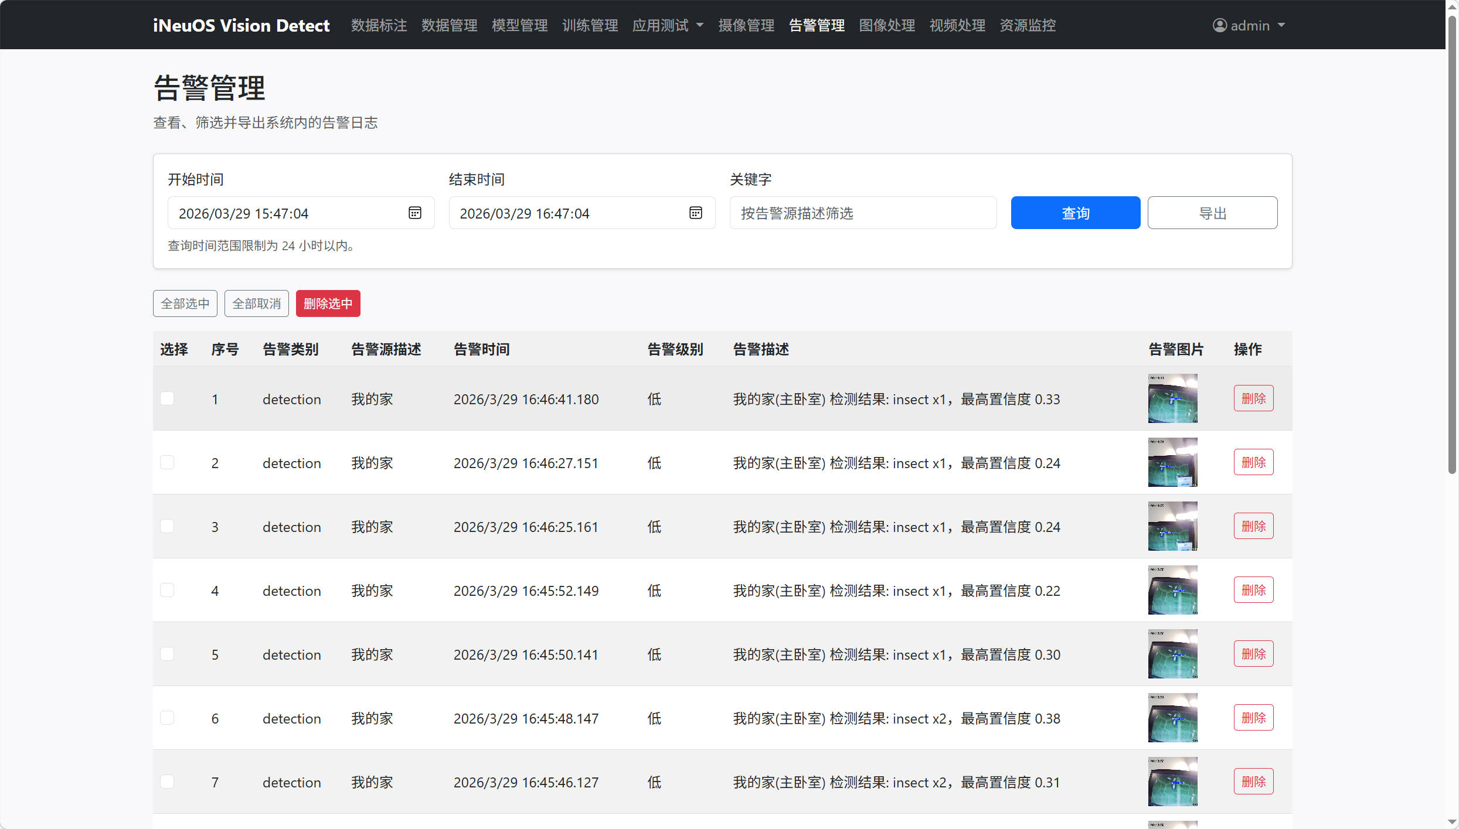The image size is (1459, 829).
Task: Remove alarm row 5 via 删除
Action: pos(1253,654)
